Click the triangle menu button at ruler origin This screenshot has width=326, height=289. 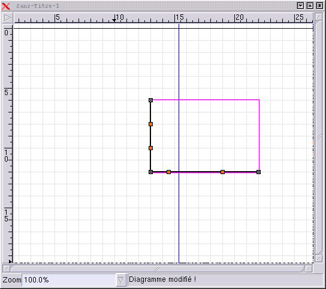[8, 18]
